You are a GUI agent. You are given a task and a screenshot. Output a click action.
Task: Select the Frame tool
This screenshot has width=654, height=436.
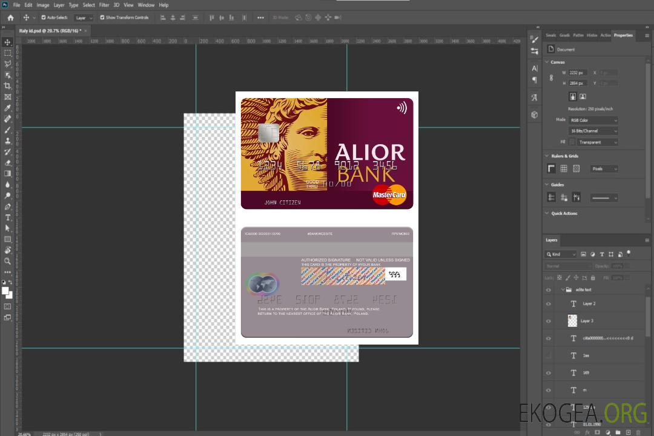tap(7, 97)
